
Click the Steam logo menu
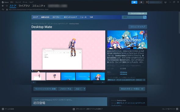pyautogui.click(x=5, y=2)
